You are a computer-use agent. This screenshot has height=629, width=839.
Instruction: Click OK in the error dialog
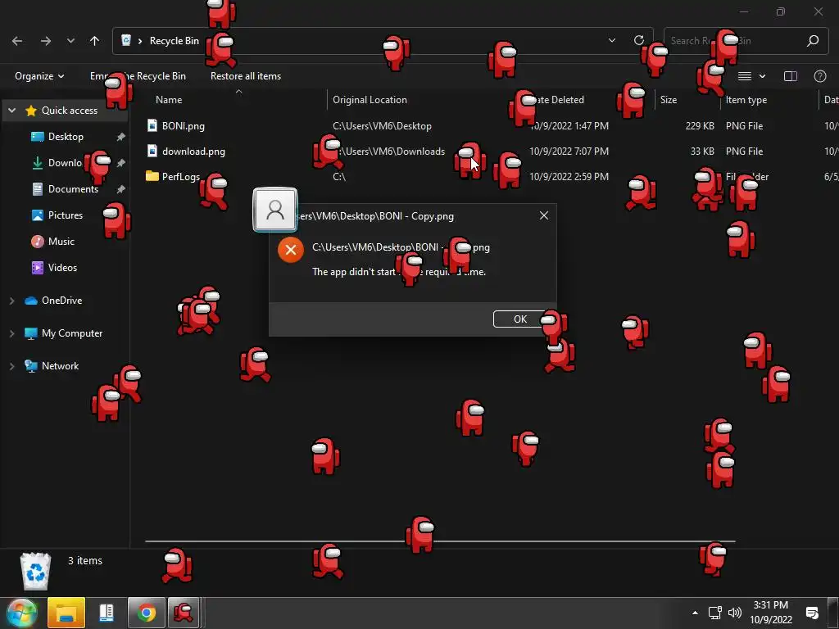coord(520,319)
